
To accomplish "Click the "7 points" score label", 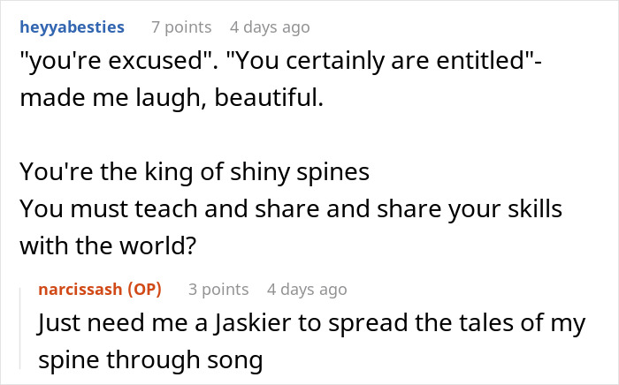I will pos(180,26).
